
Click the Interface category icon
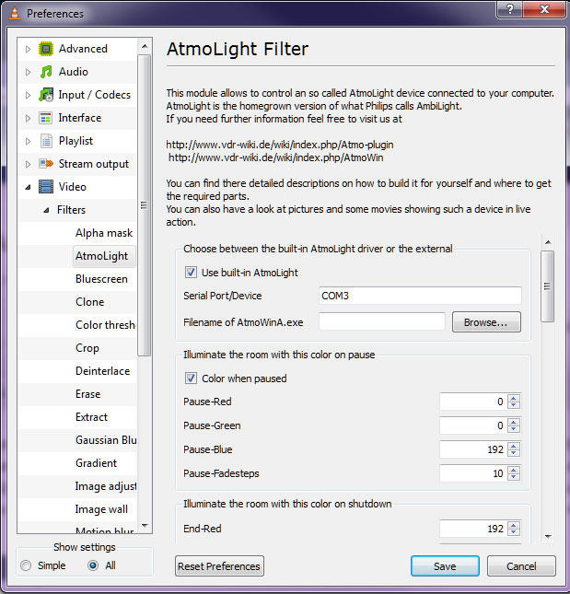pos(46,118)
